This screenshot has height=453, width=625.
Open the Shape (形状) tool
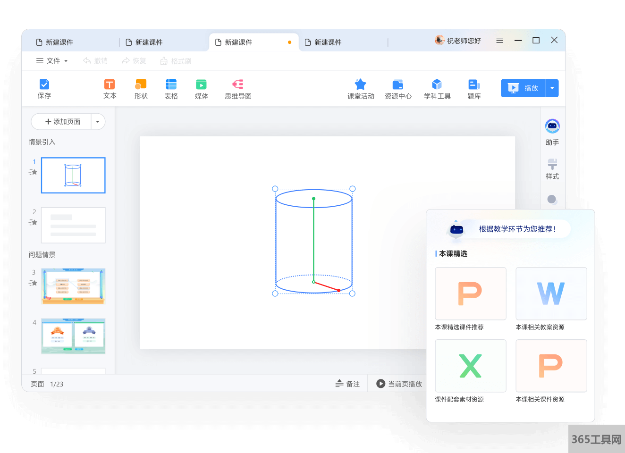coord(141,85)
